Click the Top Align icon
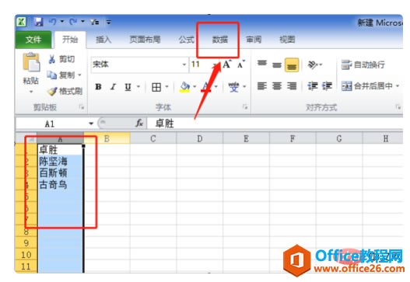This screenshot has width=410, height=282. click(261, 64)
